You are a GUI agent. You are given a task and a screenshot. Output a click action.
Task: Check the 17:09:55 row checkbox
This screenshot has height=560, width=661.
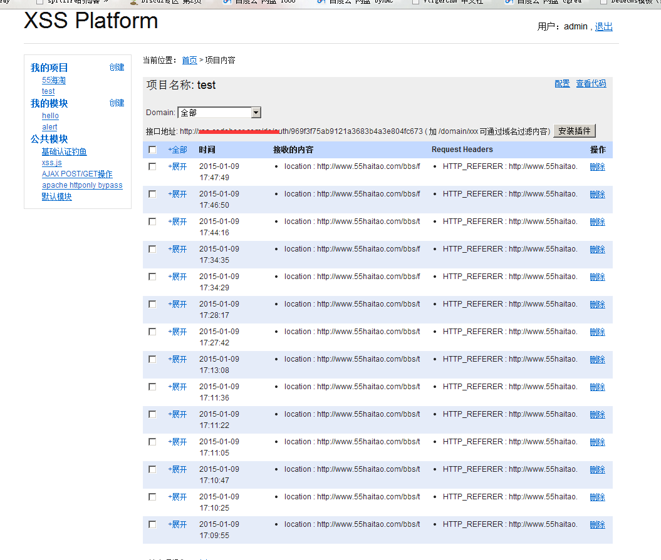coord(152,524)
